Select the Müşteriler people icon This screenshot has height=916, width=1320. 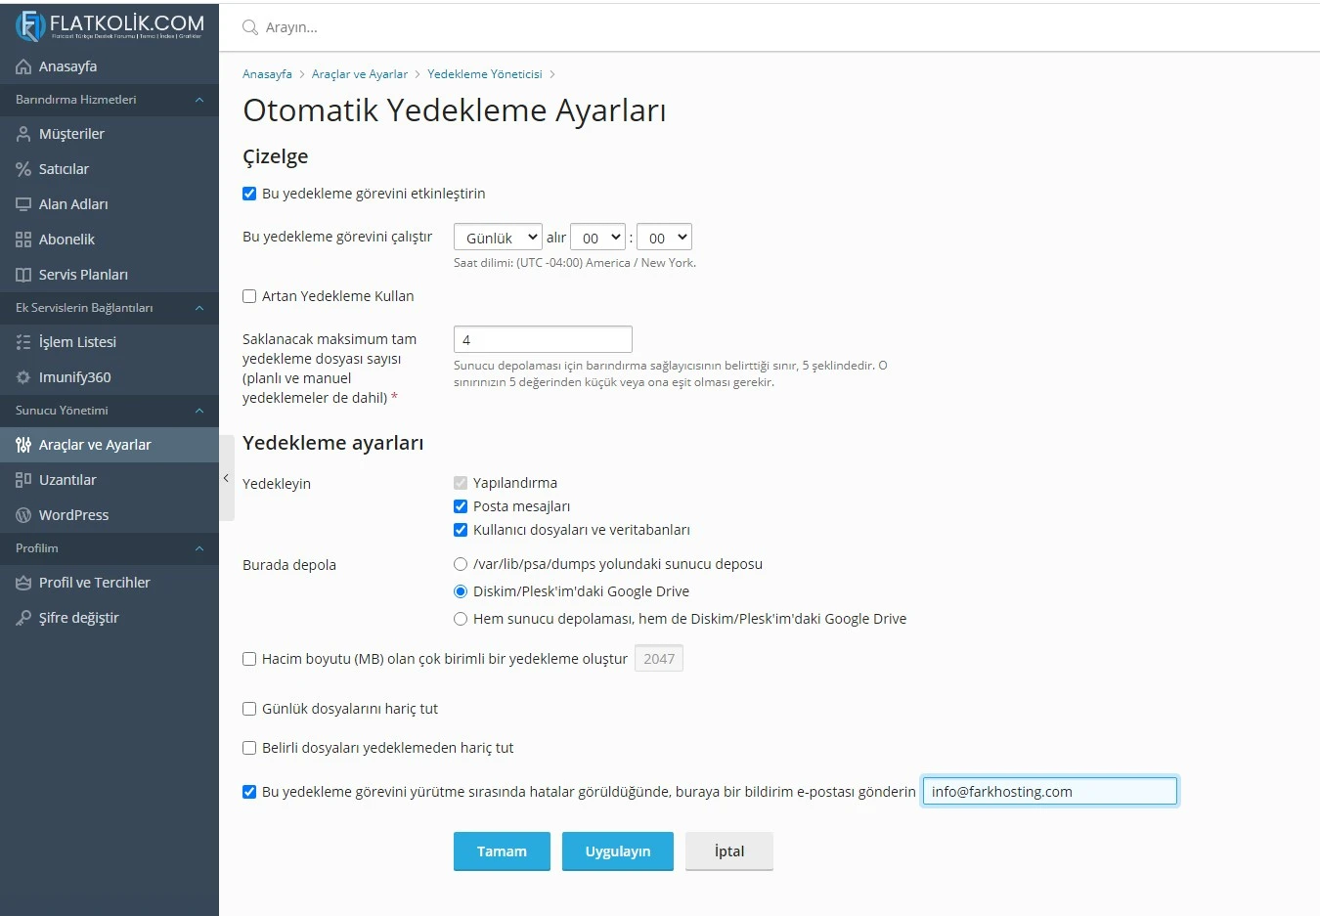click(x=22, y=133)
